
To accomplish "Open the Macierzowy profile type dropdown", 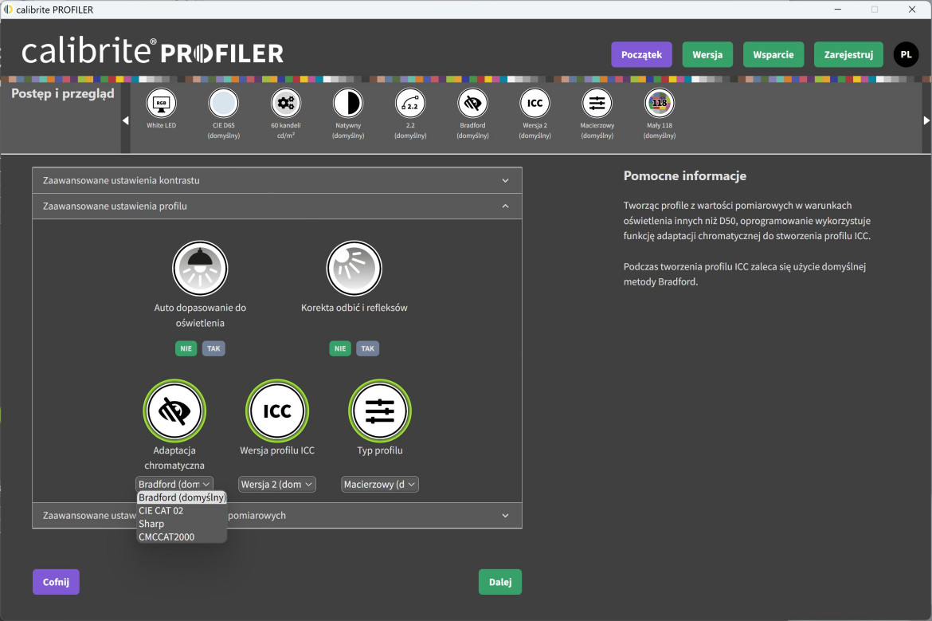I will (x=380, y=484).
